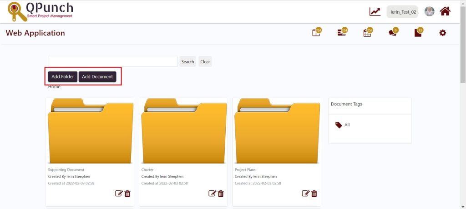The width and height of the screenshot is (466, 209).
Task: Open the Project Plans folder thumbnail
Action: pyautogui.click(x=277, y=131)
